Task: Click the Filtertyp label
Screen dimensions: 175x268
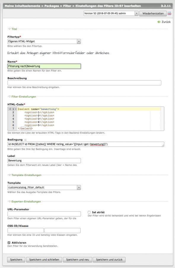Action: [14, 37]
